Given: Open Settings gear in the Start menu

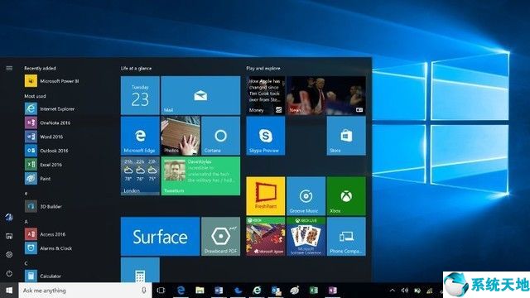Looking at the screenshot, I should (9, 254).
